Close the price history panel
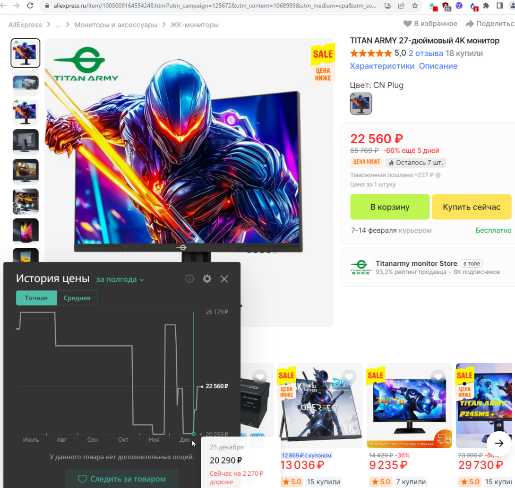The height and width of the screenshot is (488, 515). pos(224,279)
